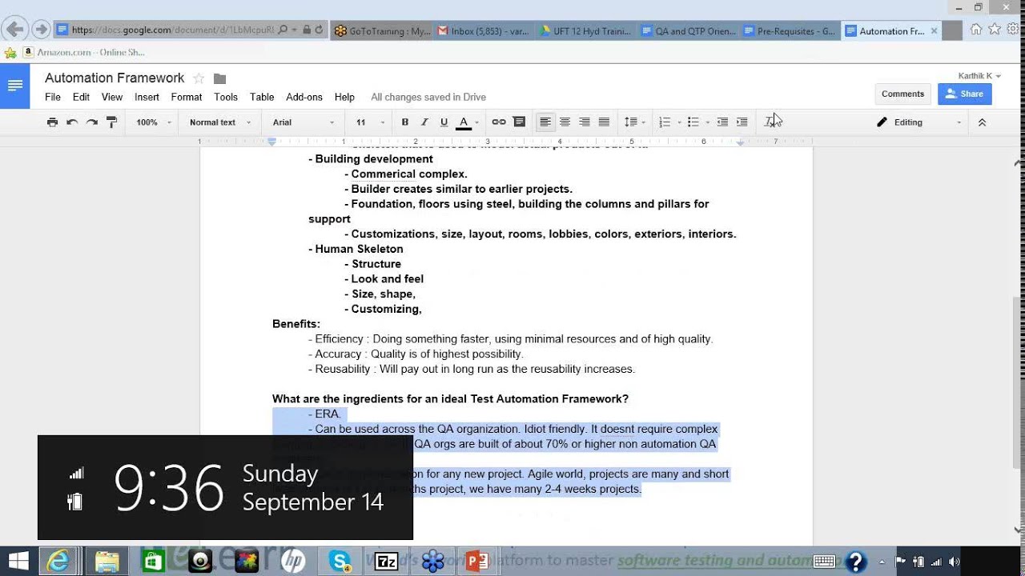The image size is (1025, 576).
Task: Open the Table menu
Action: click(x=262, y=97)
